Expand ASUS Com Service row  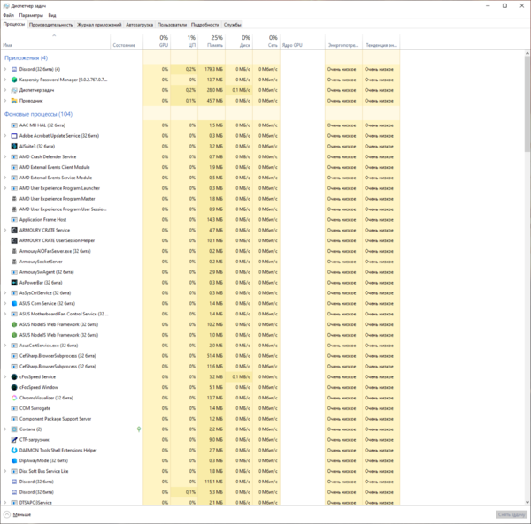pos(5,304)
